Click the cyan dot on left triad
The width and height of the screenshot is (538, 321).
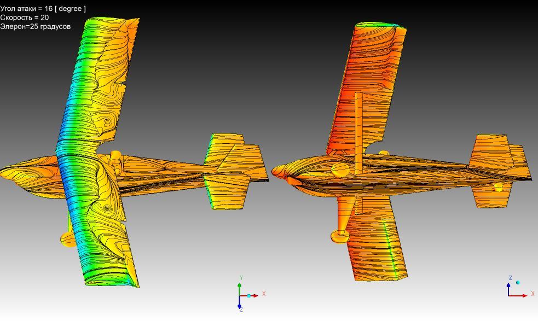[x=248, y=296]
